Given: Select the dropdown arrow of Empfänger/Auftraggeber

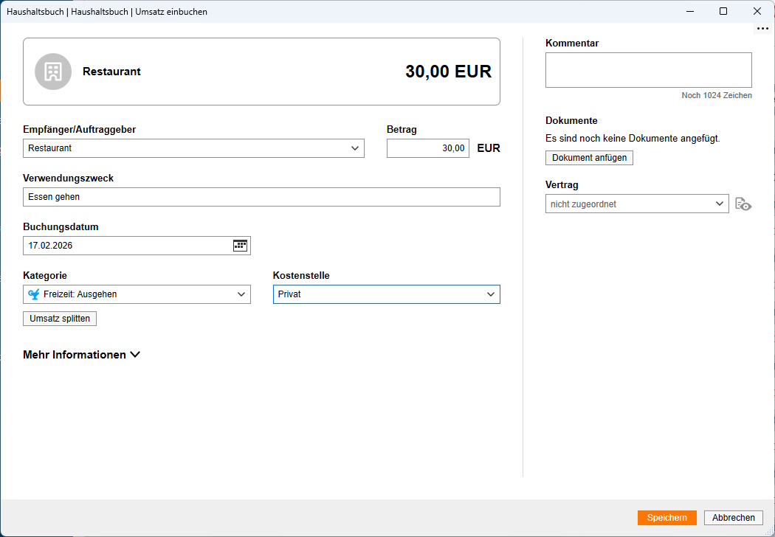Looking at the screenshot, I should click(356, 148).
